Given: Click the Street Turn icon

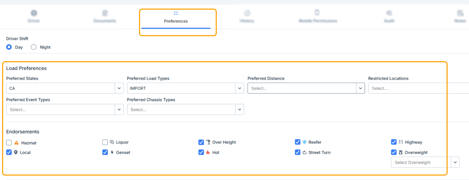Looking at the screenshot, I should 304,152.
